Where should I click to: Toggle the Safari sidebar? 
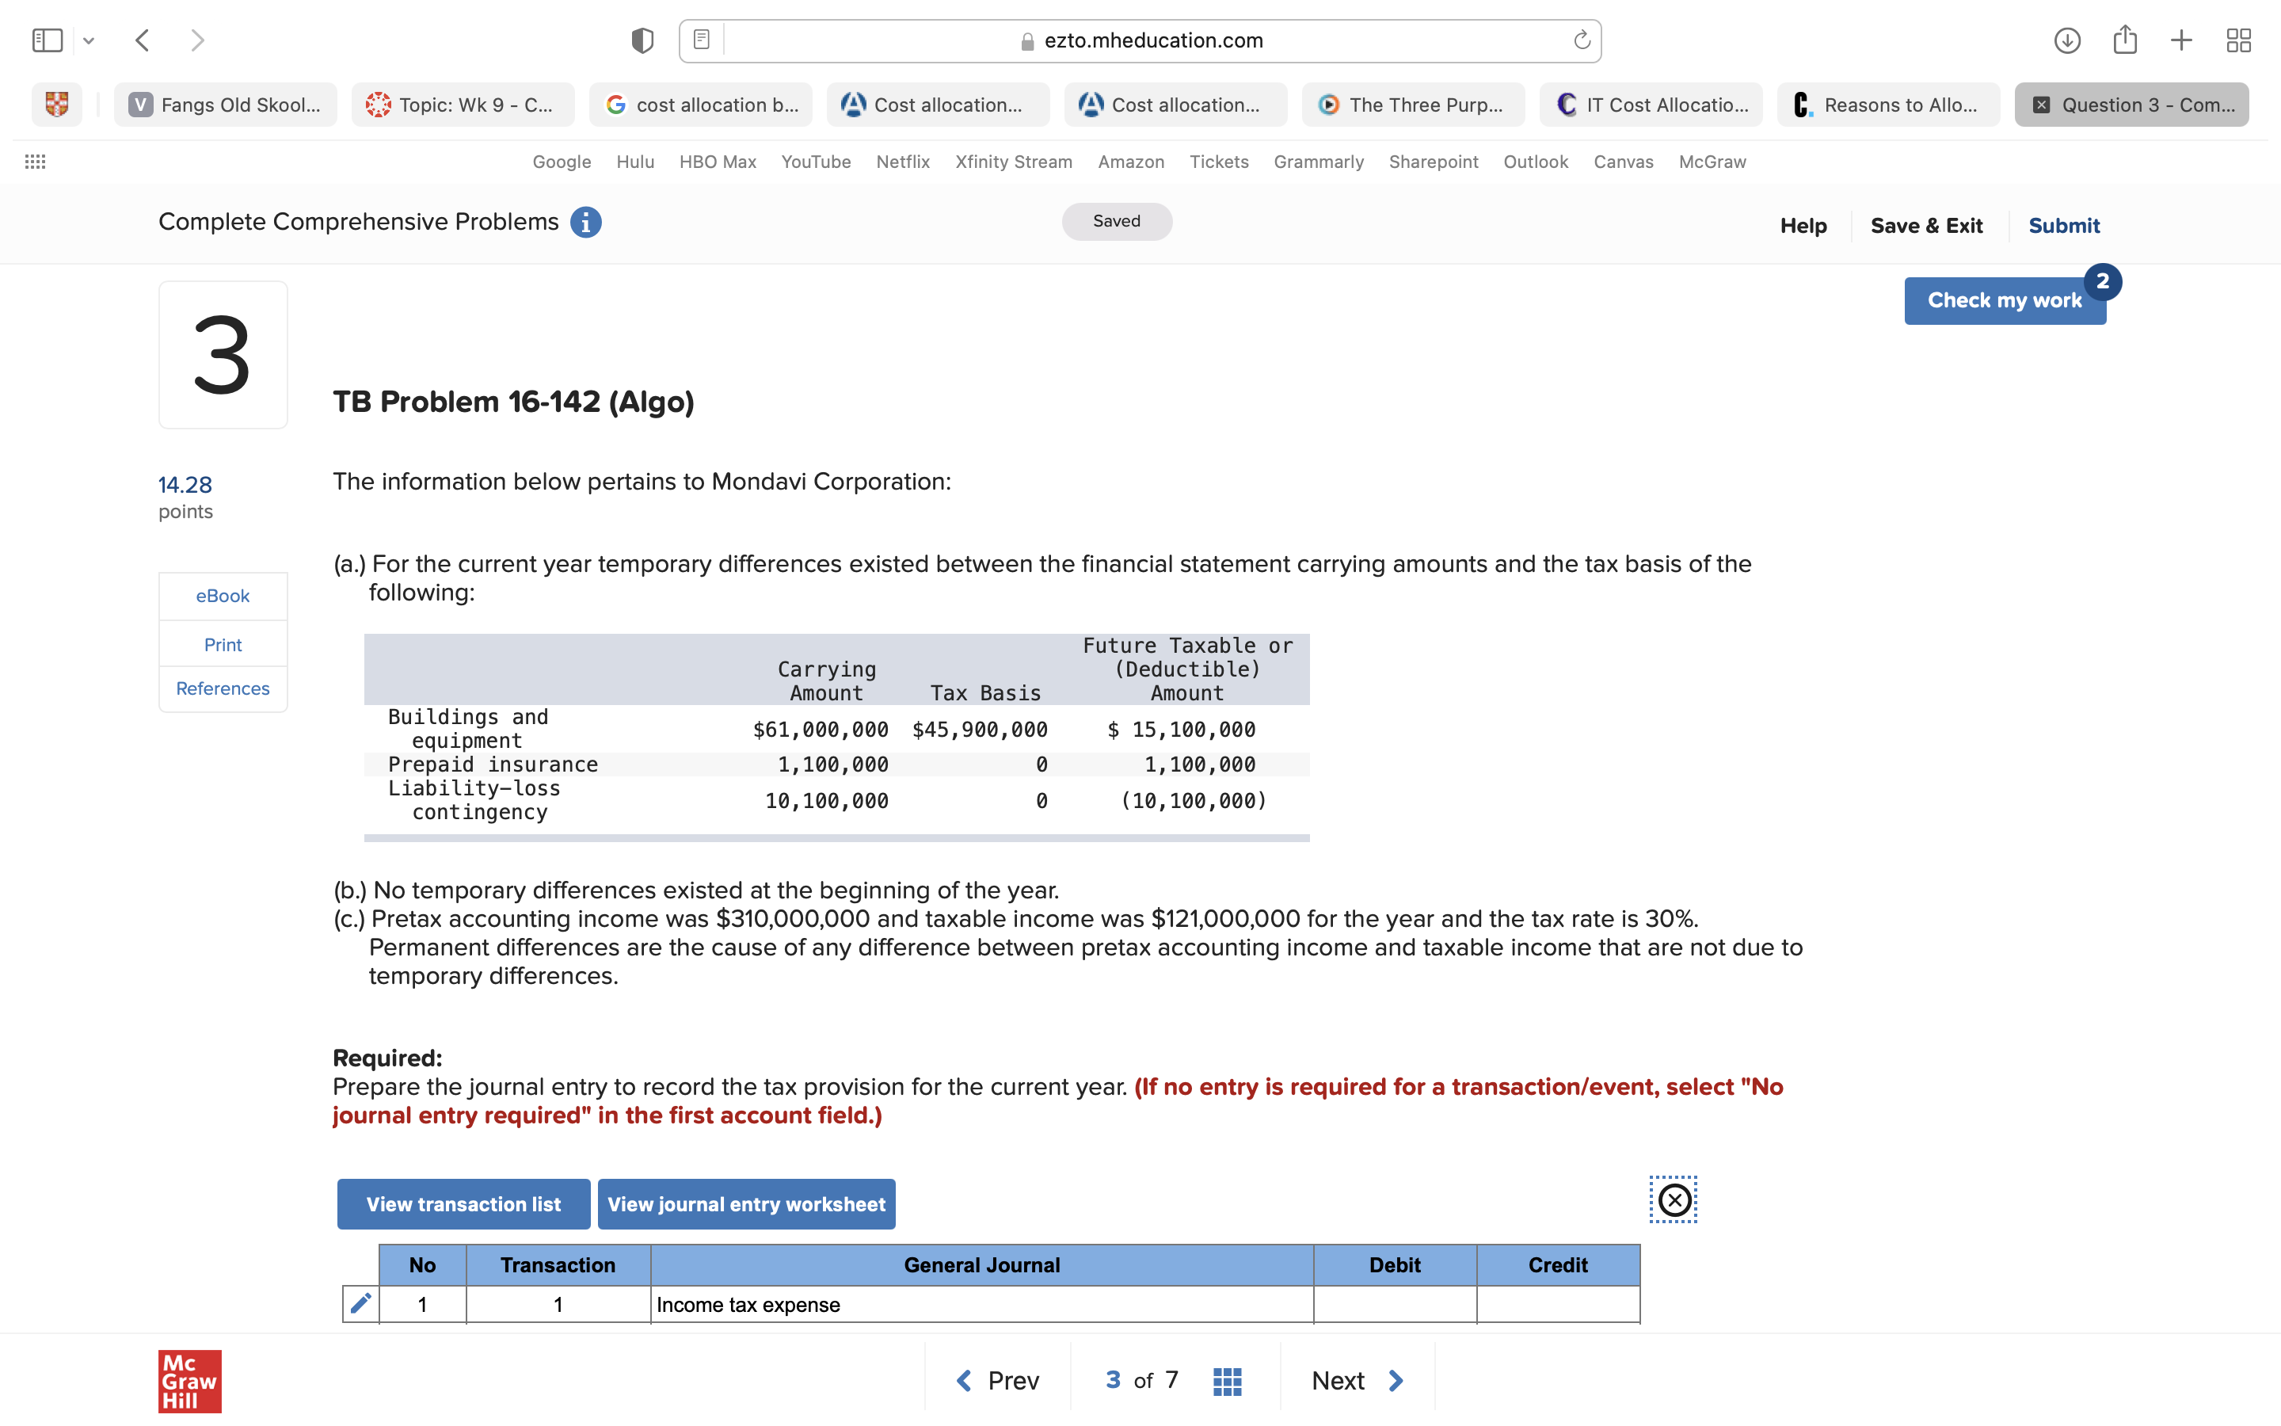click(x=48, y=40)
